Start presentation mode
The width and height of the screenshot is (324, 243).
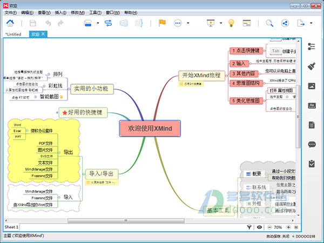pyautogui.click(x=211, y=23)
